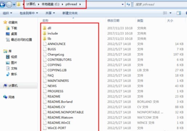Click the folder icon in address bar
This screenshot has width=187, height=131.
[x=19, y=4]
